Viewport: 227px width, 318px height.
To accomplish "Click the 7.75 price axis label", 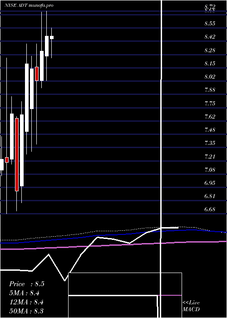I will coord(210,104).
